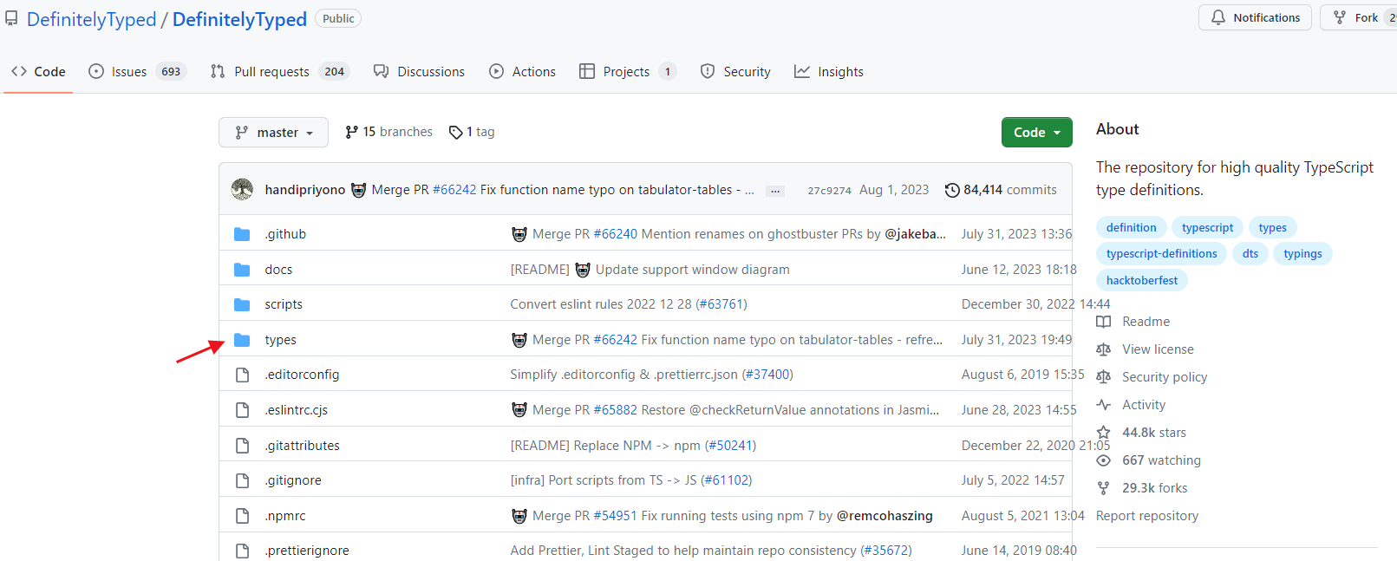Open the Insights tab
This screenshot has width=1397, height=561.
tap(829, 71)
